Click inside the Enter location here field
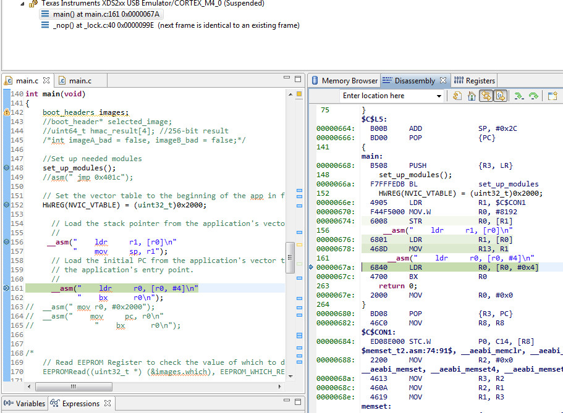Screen dimensions: 563x413 point(383,96)
